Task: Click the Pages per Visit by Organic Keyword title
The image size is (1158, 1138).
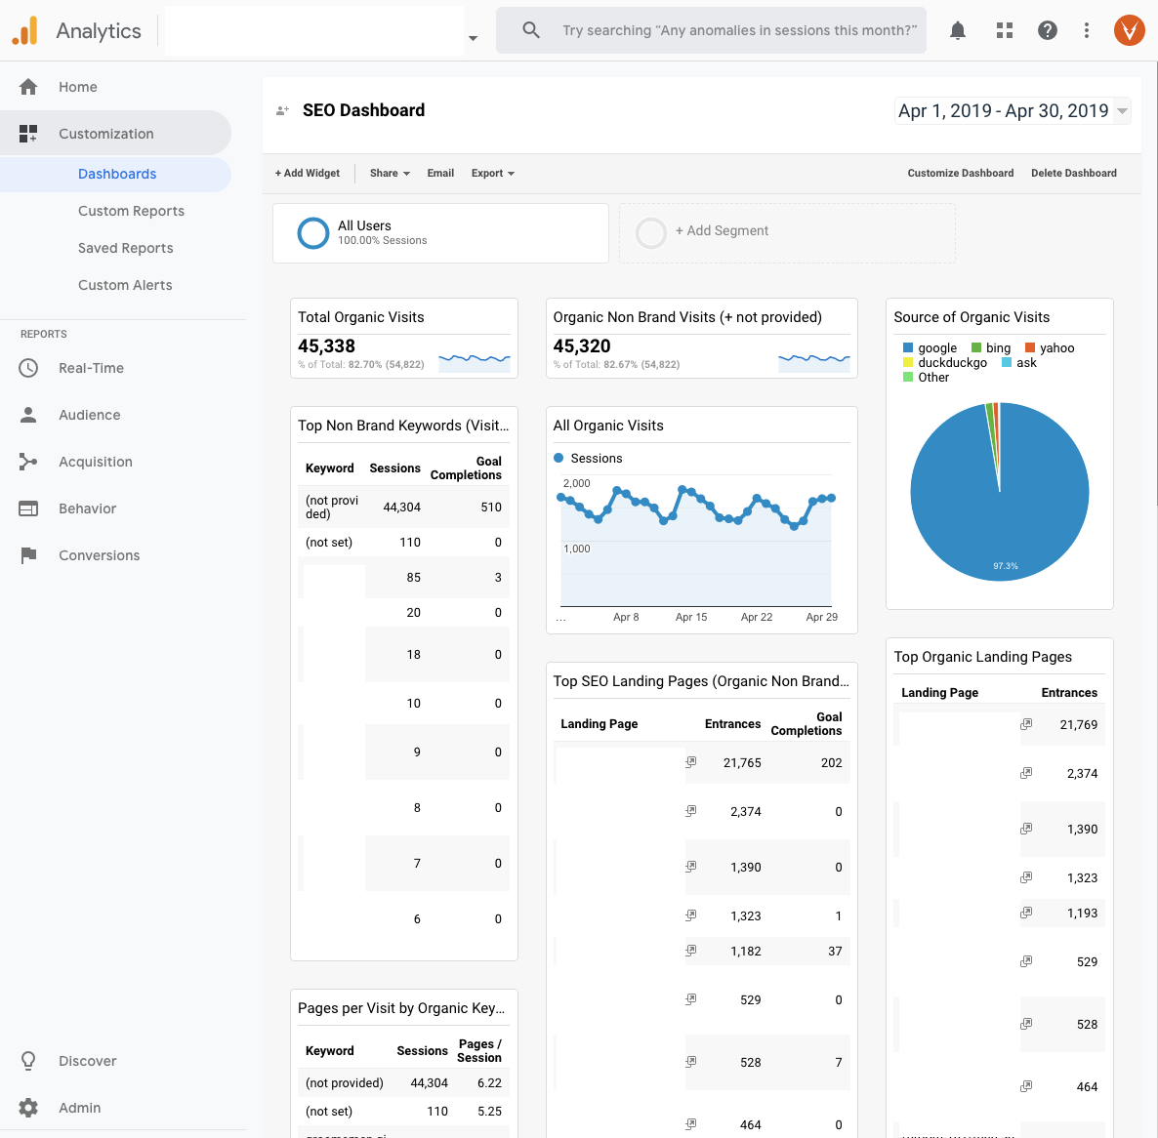Action: point(401,1008)
